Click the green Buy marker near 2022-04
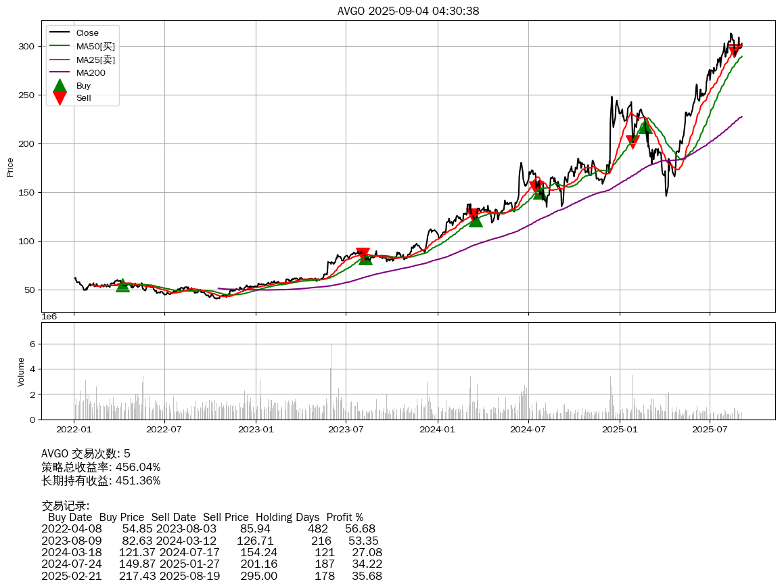 point(122,285)
